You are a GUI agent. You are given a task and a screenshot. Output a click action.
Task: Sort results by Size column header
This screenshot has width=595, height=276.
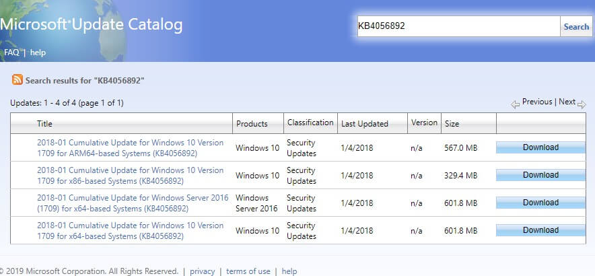[452, 124]
